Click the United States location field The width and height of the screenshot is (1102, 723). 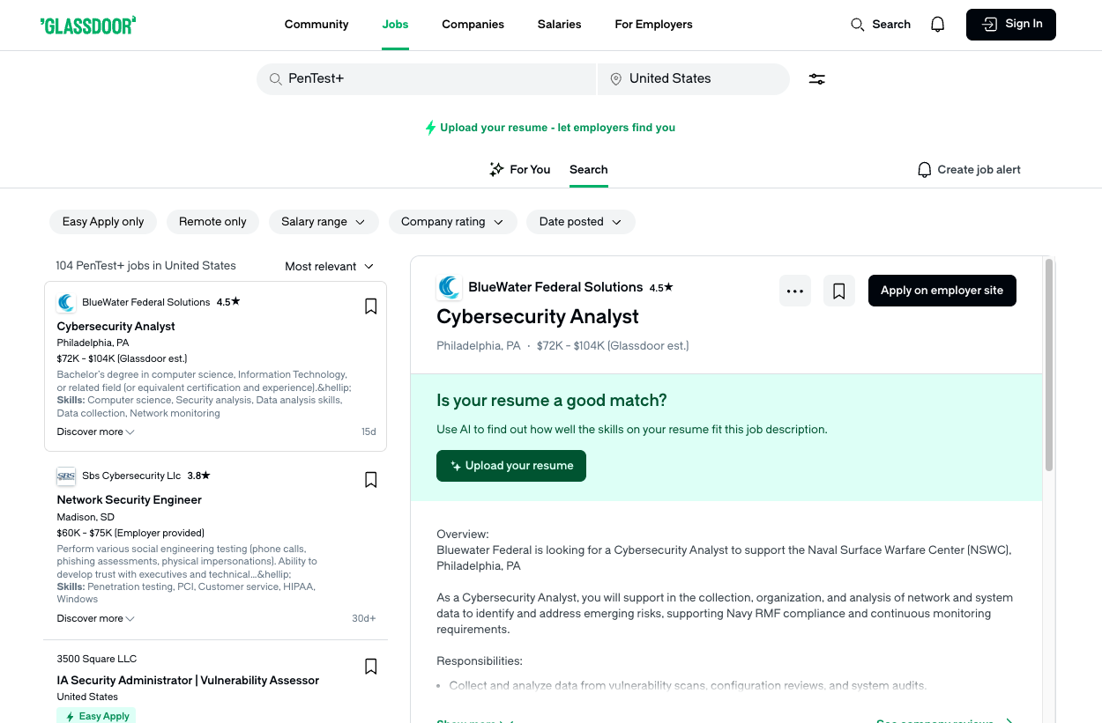pos(693,78)
